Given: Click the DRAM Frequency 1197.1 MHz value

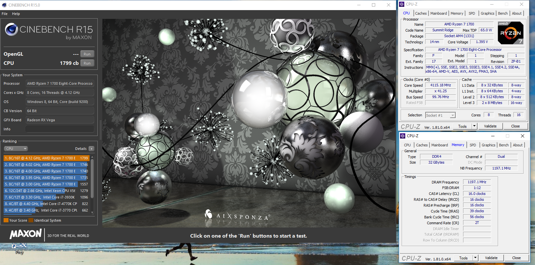Looking at the screenshot, I should [x=477, y=182].
